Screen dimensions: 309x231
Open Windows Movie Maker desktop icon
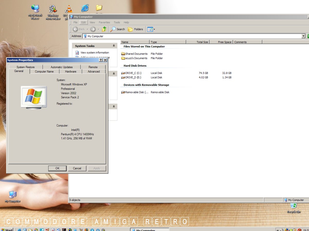pos(53,12)
